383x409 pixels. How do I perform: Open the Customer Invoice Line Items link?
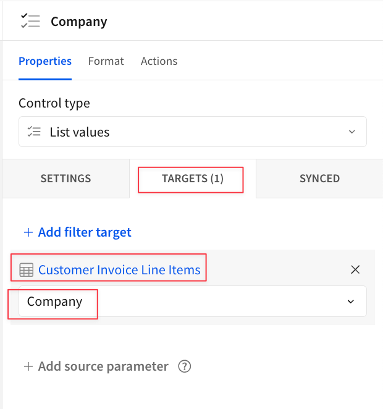119,270
